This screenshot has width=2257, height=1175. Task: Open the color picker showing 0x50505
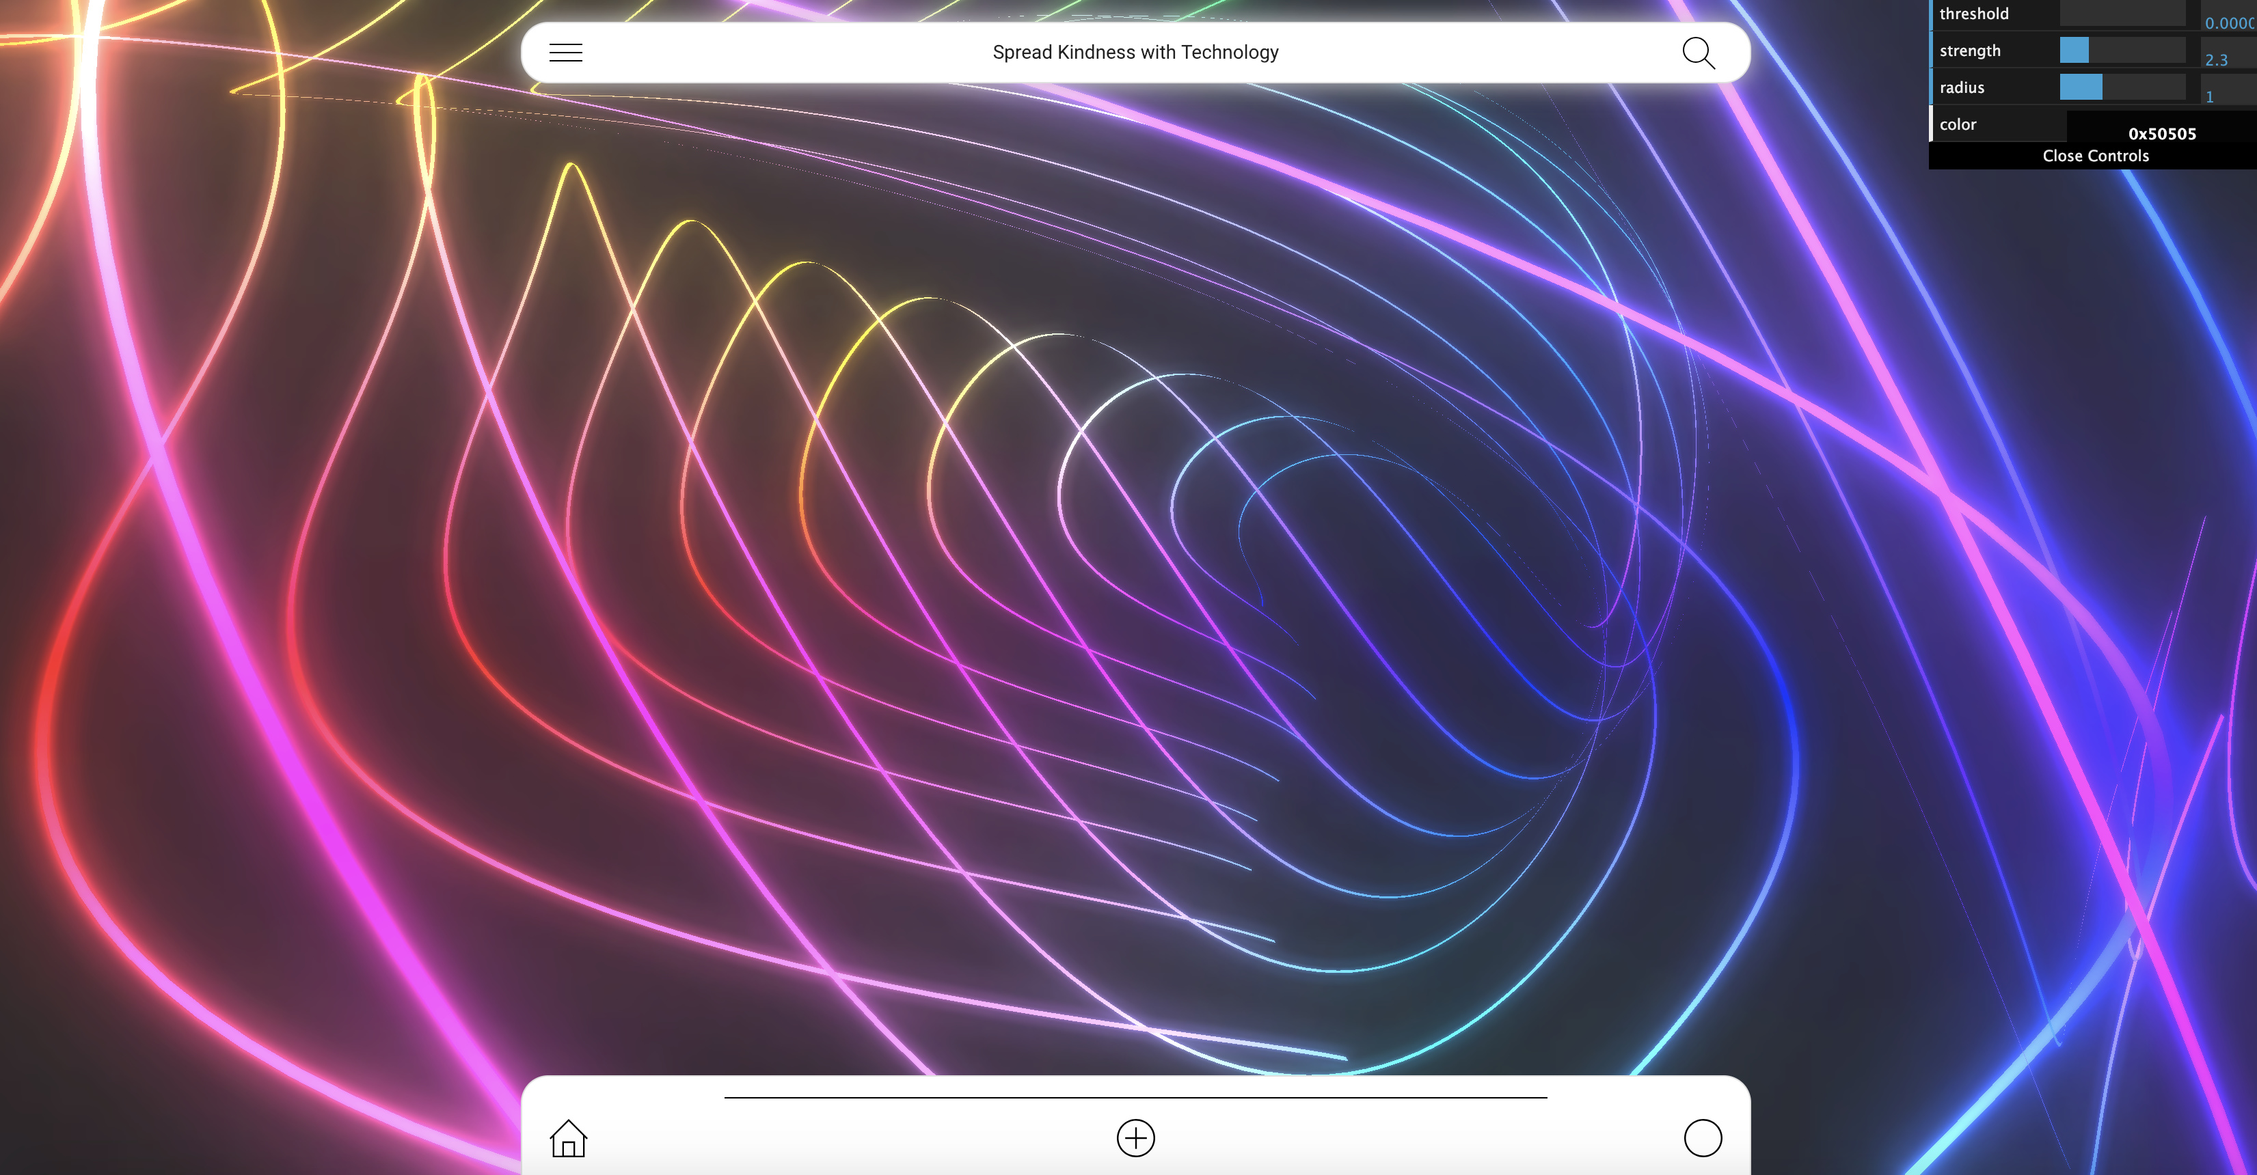(x=2161, y=128)
